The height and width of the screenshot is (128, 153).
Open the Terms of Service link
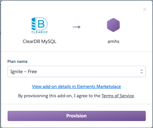(x=118, y=96)
